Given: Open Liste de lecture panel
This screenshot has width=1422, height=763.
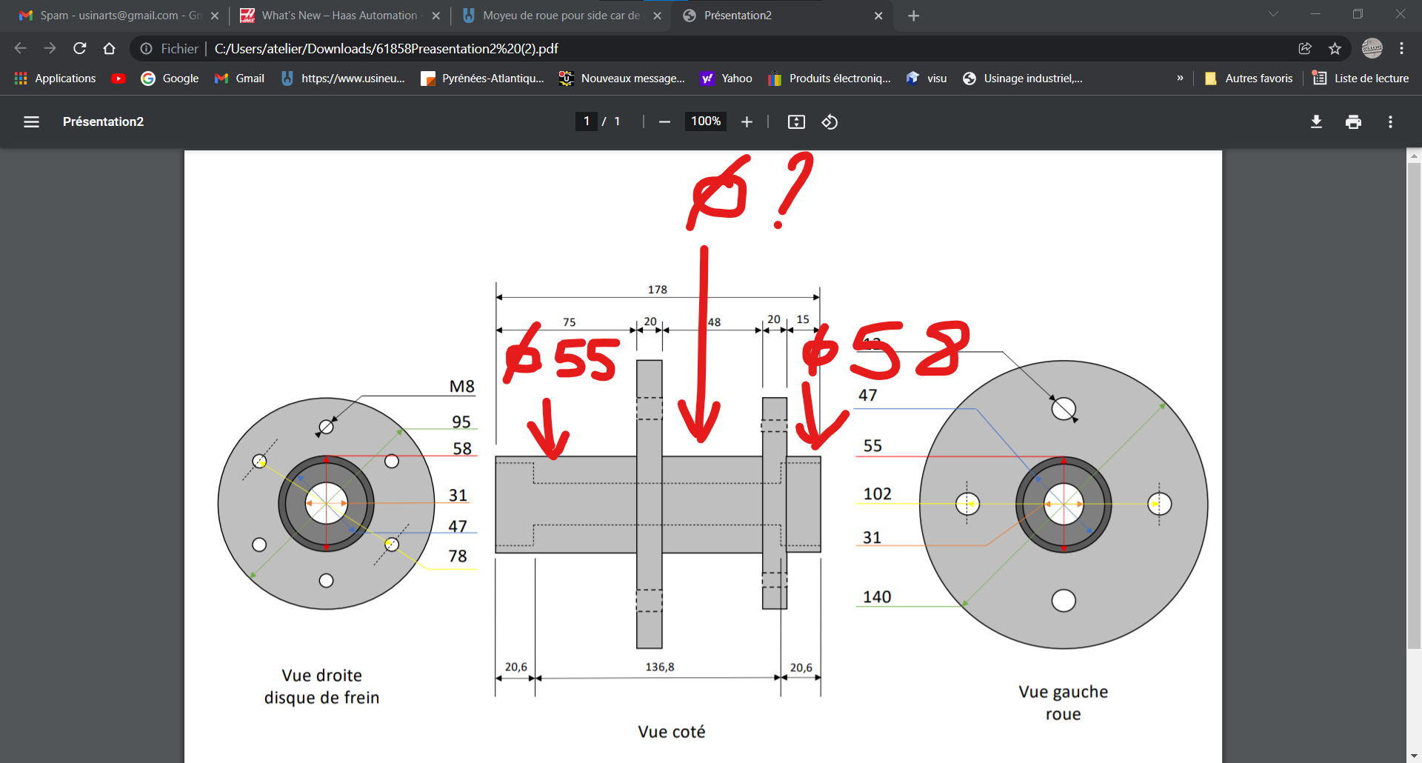Looking at the screenshot, I should tap(1361, 79).
